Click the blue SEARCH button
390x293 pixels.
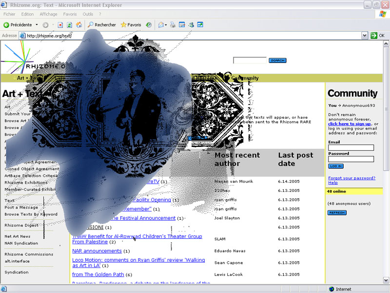coord(277,60)
